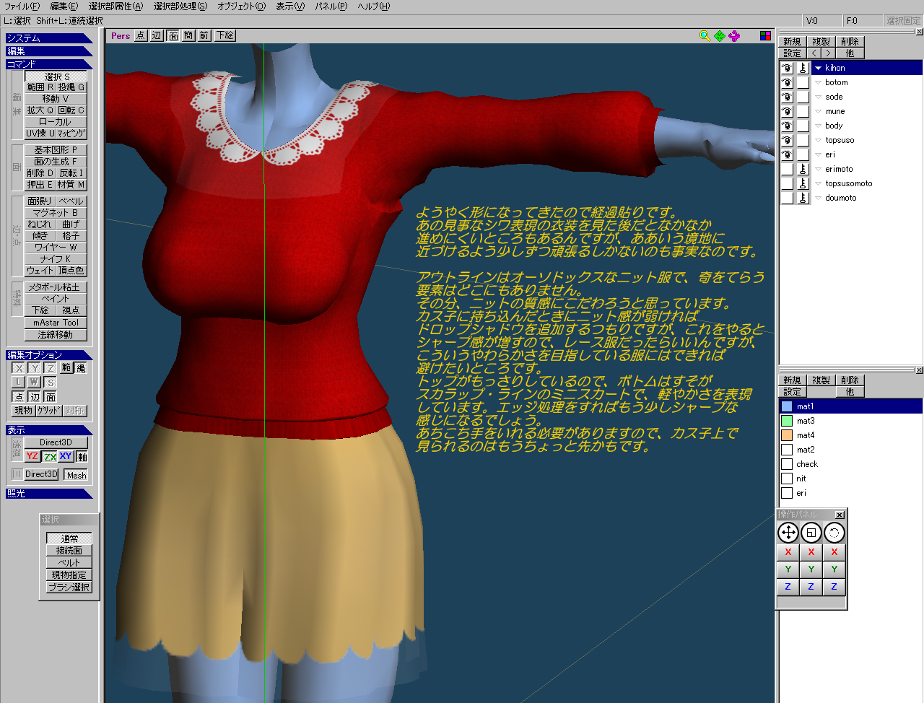Click the magenta rotate view icon
The width and height of the screenshot is (924, 703).
click(734, 35)
